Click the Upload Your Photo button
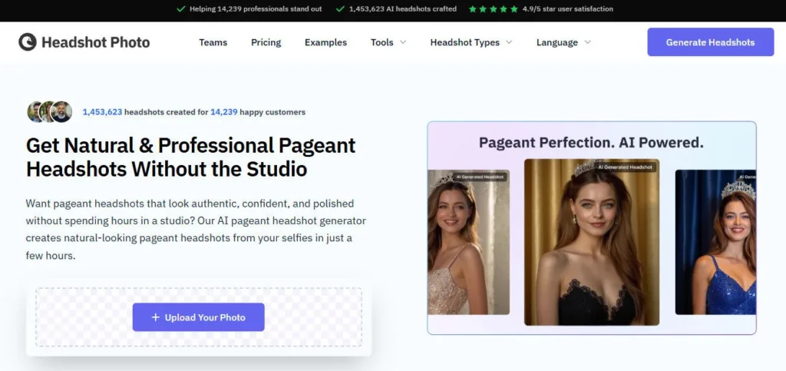786x371 pixels. click(198, 317)
